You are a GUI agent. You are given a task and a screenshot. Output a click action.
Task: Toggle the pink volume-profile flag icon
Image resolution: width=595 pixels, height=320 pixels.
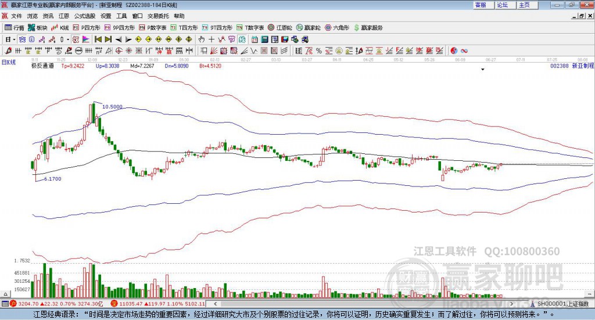tap(86, 39)
